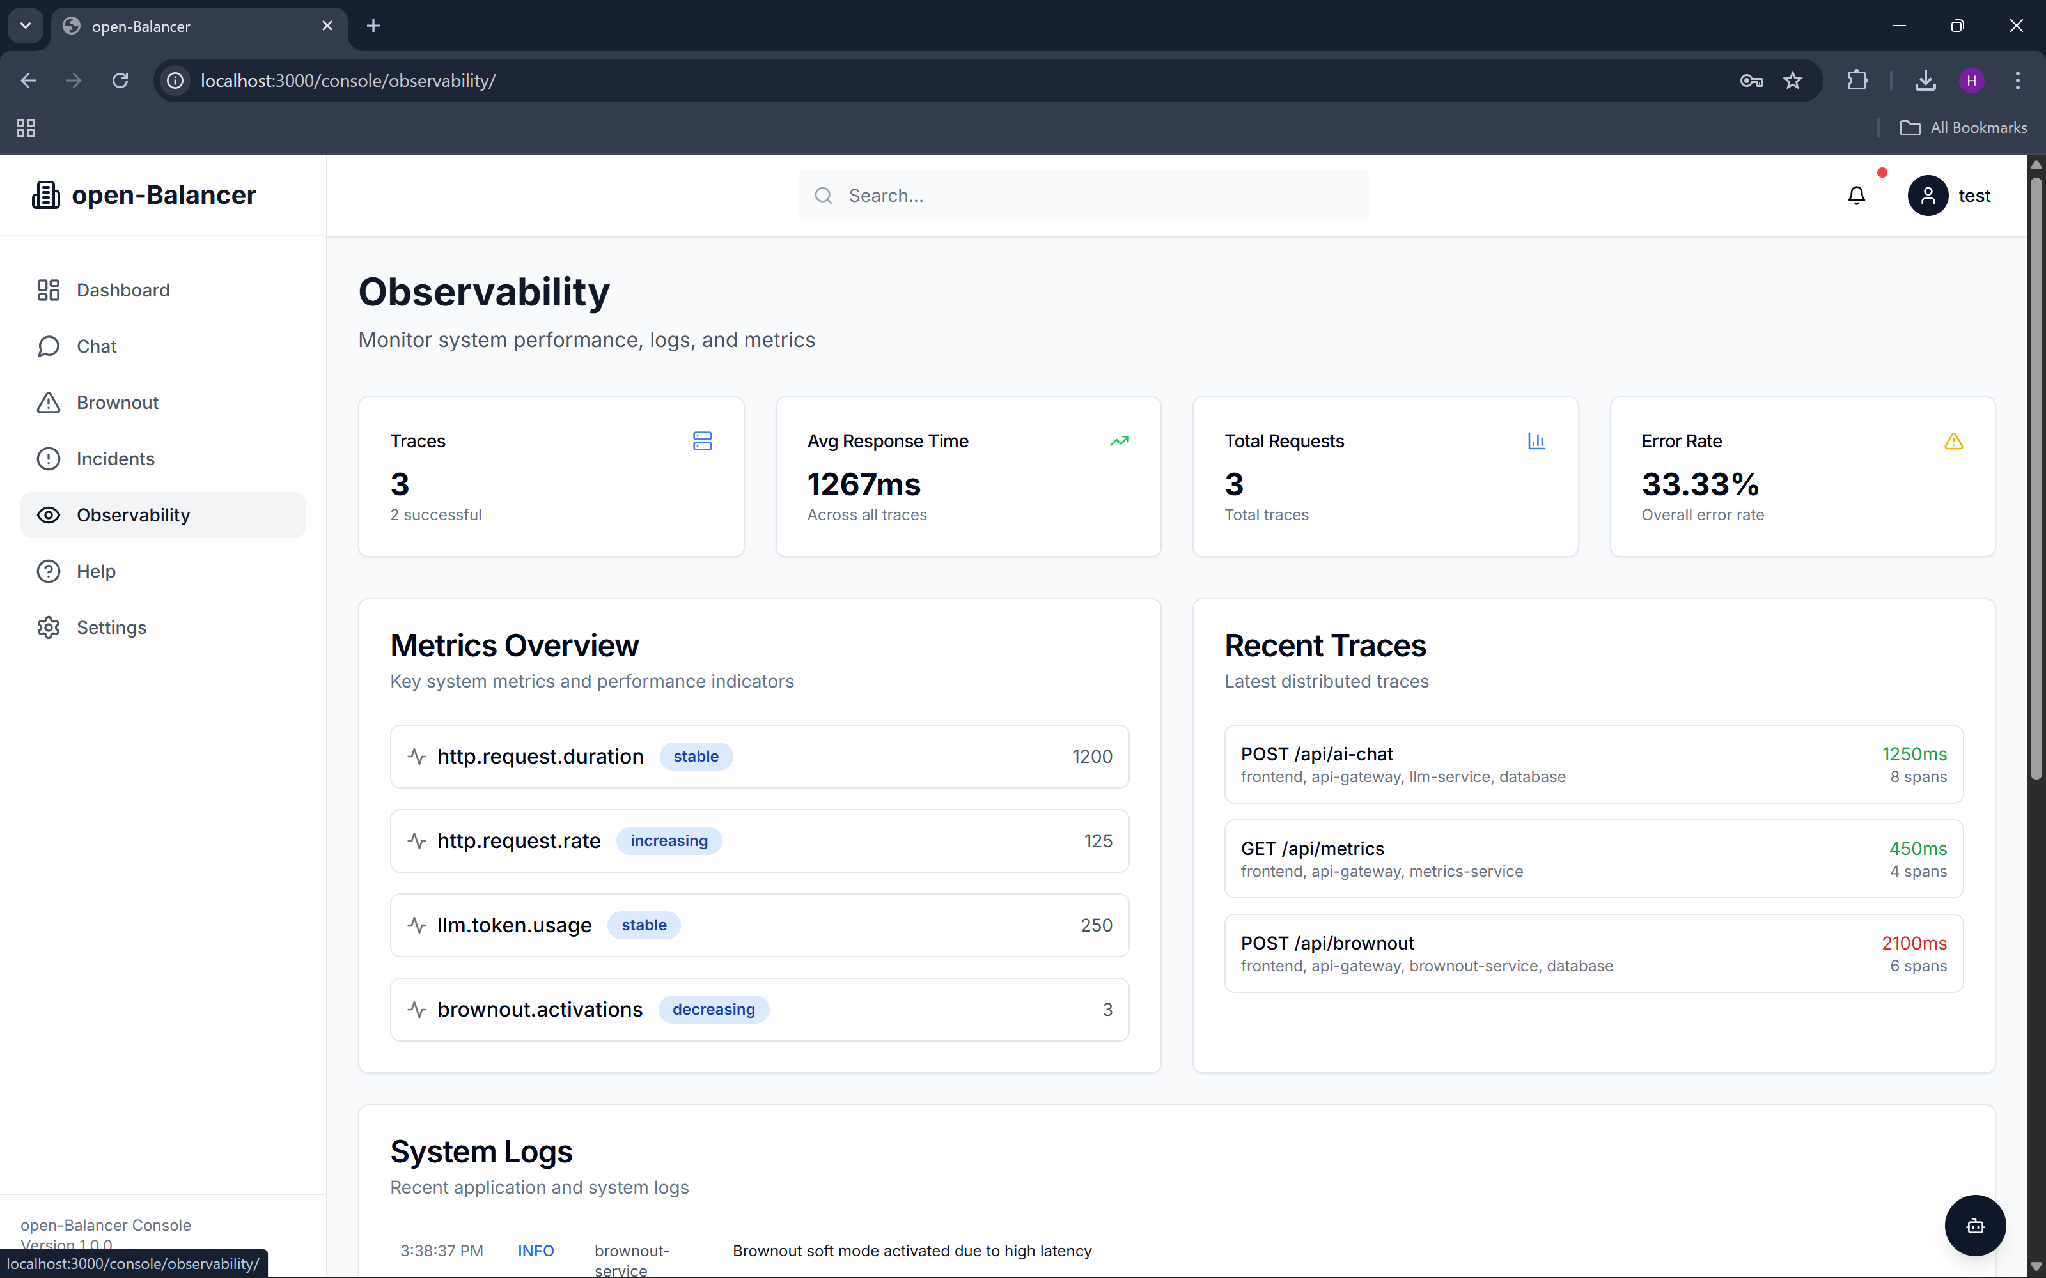This screenshot has width=2046, height=1278.
Task: Click the Total Requests bar chart icon
Action: [1536, 441]
